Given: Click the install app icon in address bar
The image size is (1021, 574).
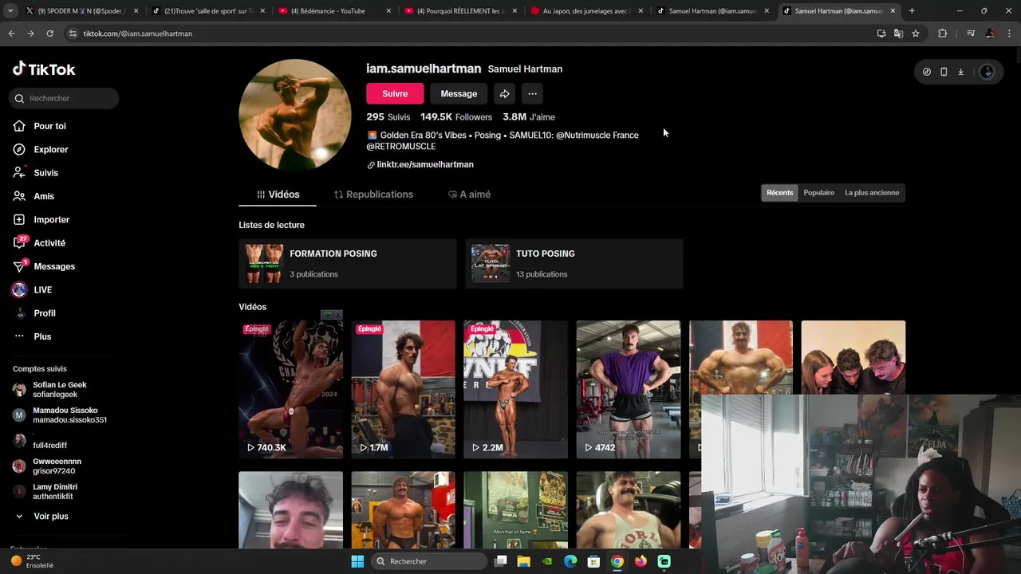Looking at the screenshot, I should click(x=881, y=33).
